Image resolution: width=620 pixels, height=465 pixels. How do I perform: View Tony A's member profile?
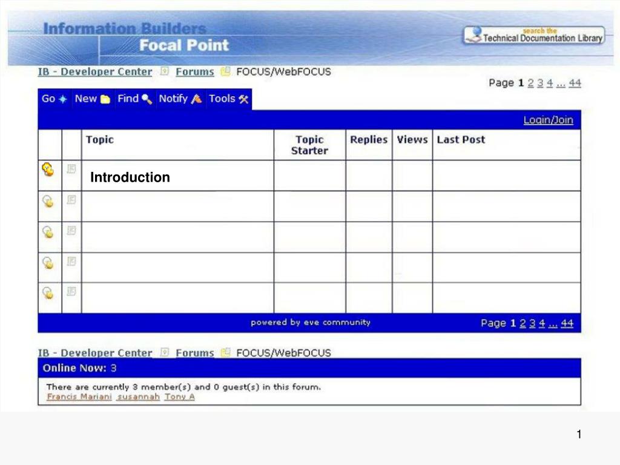click(x=180, y=397)
